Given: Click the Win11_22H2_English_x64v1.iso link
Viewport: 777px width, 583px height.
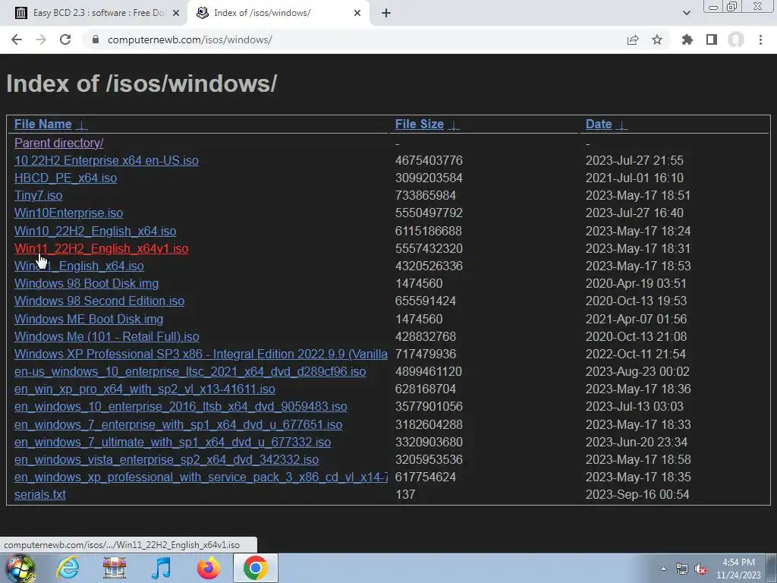Looking at the screenshot, I should [101, 248].
